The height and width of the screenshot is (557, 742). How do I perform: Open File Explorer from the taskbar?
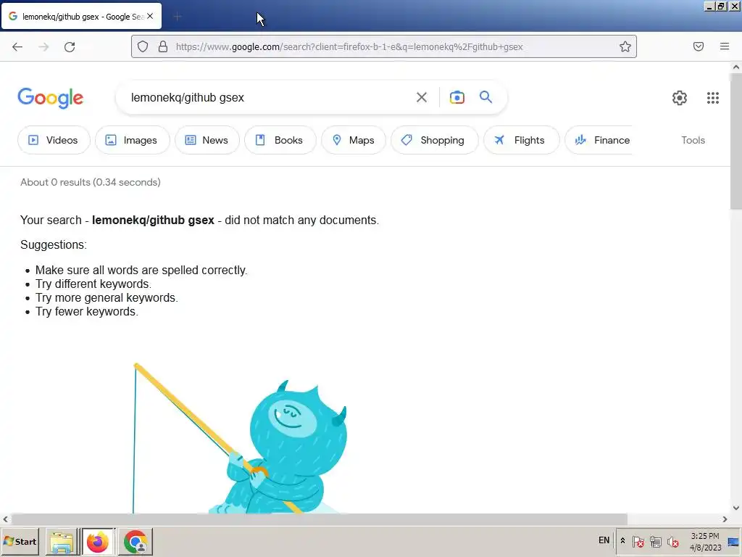pos(62,542)
